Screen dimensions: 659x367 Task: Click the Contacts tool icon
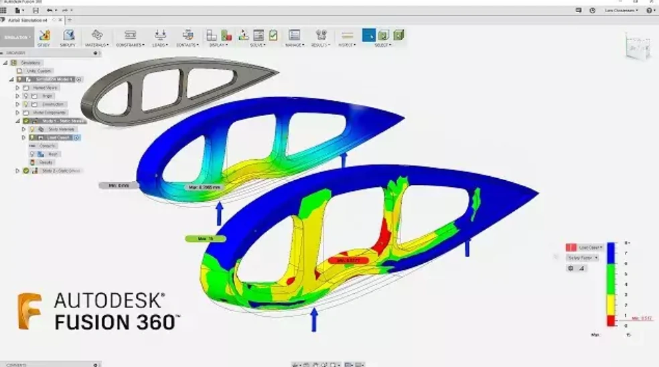coord(188,35)
